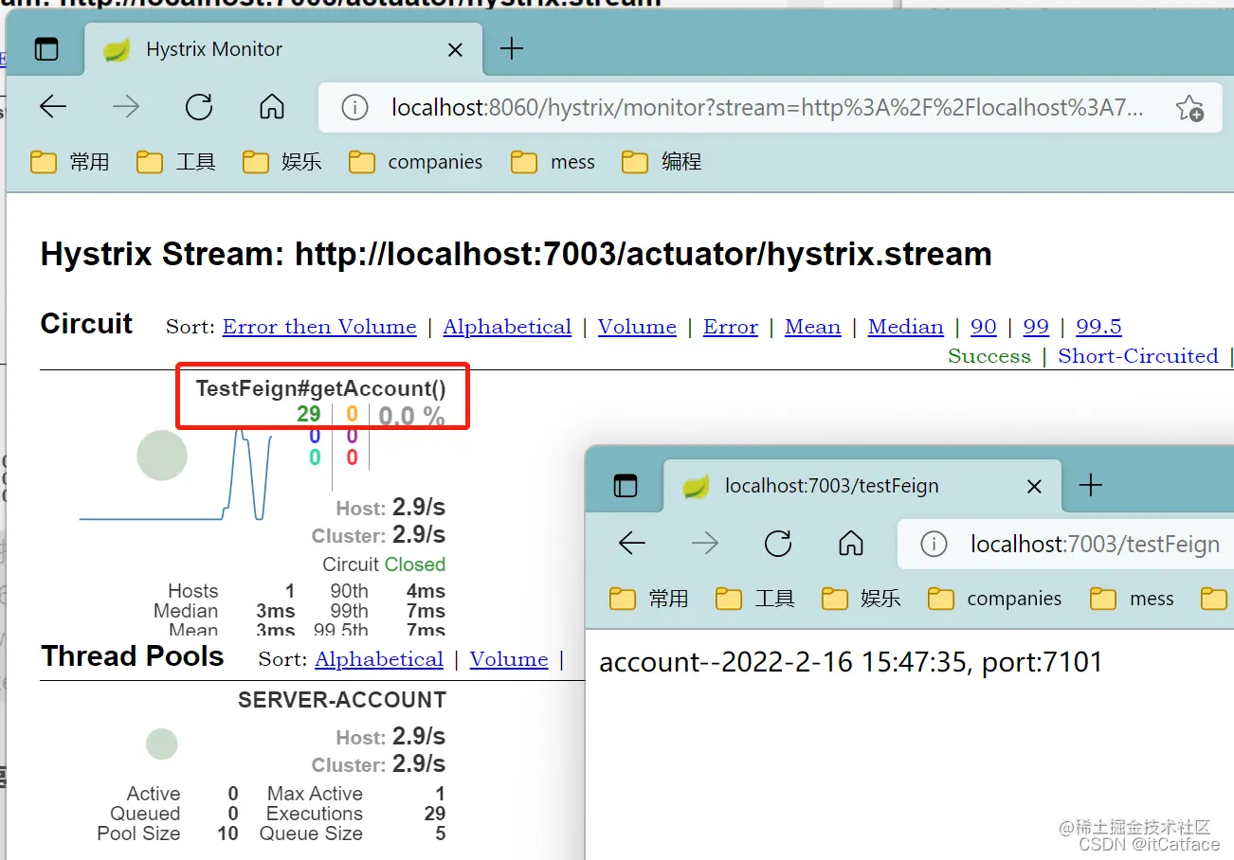This screenshot has width=1234, height=860.
Task: Add Hystrix Monitor page to favorites
Action: pyautogui.click(x=1189, y=108)
